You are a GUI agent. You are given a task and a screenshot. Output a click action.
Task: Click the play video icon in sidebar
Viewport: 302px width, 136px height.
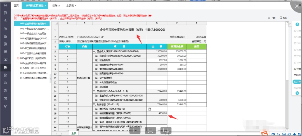(x=5, y=98)
